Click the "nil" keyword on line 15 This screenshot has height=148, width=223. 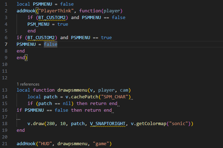(67, 104)
